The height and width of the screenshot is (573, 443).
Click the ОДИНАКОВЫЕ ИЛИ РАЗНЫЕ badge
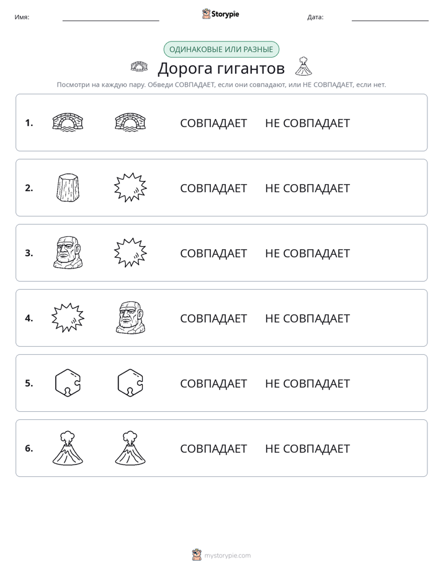[x=221, y=50]
